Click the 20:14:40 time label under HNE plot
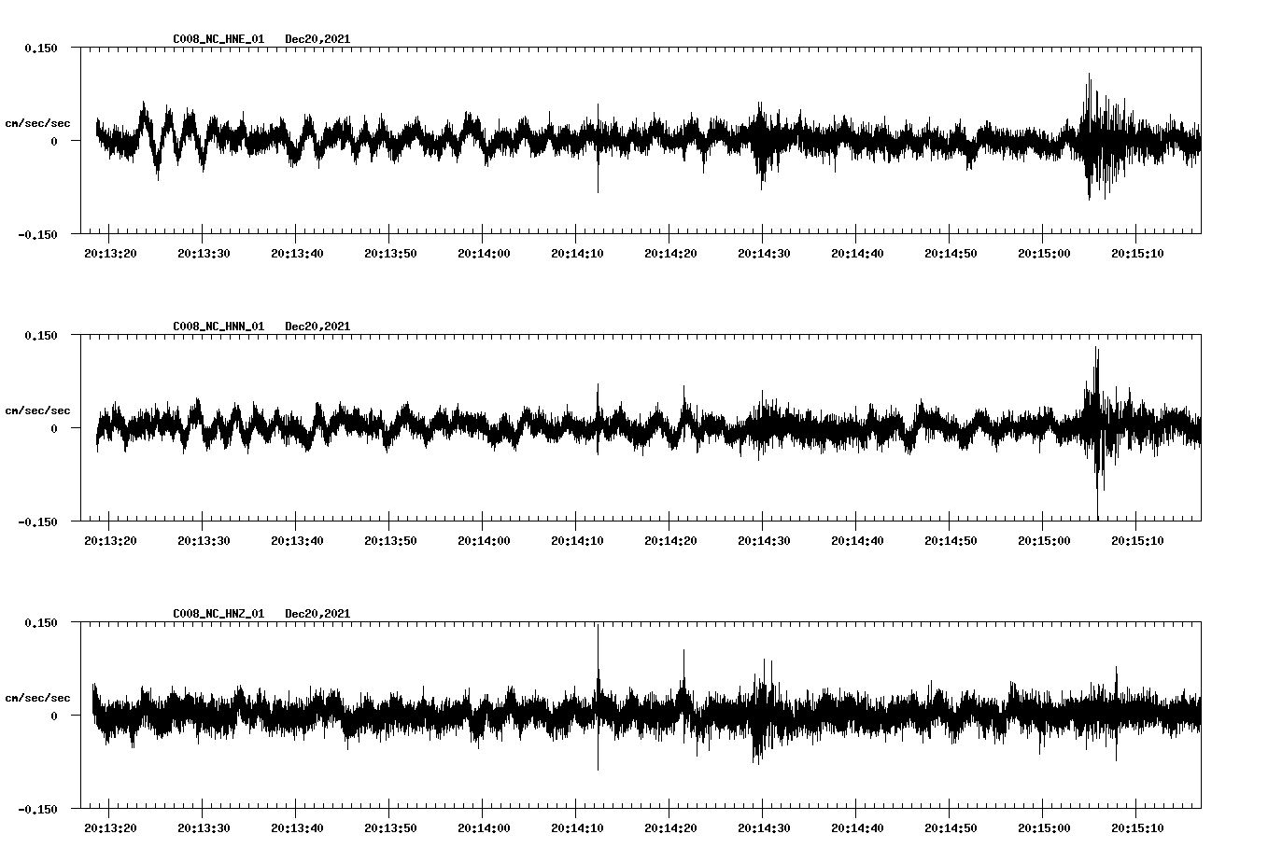This screenshot has height=862, width=1268. (857, 254)
